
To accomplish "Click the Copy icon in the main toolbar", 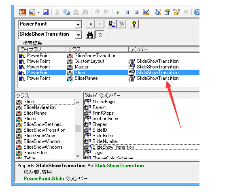I will pyautogui.click(x=66, y=12).
